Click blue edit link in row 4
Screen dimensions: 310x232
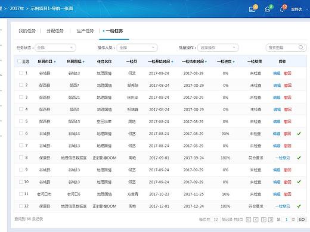pyautogui.click(x=277, y=109)
